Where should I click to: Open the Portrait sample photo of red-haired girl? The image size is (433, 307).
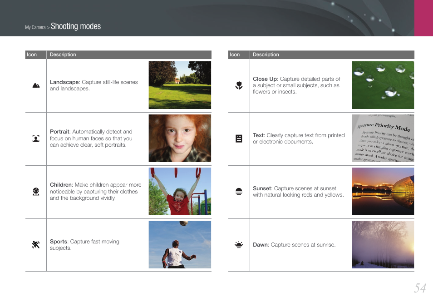180,138
